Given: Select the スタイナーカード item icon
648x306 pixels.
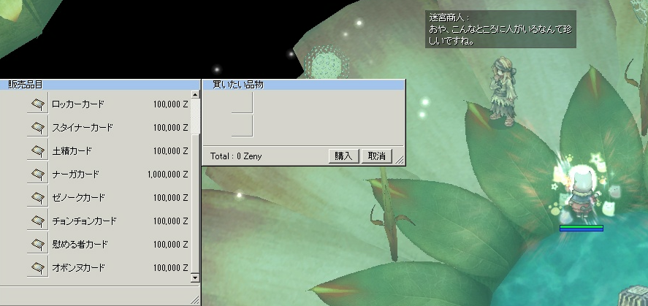Looking at the screenshot, I should [x=37, y=128].
